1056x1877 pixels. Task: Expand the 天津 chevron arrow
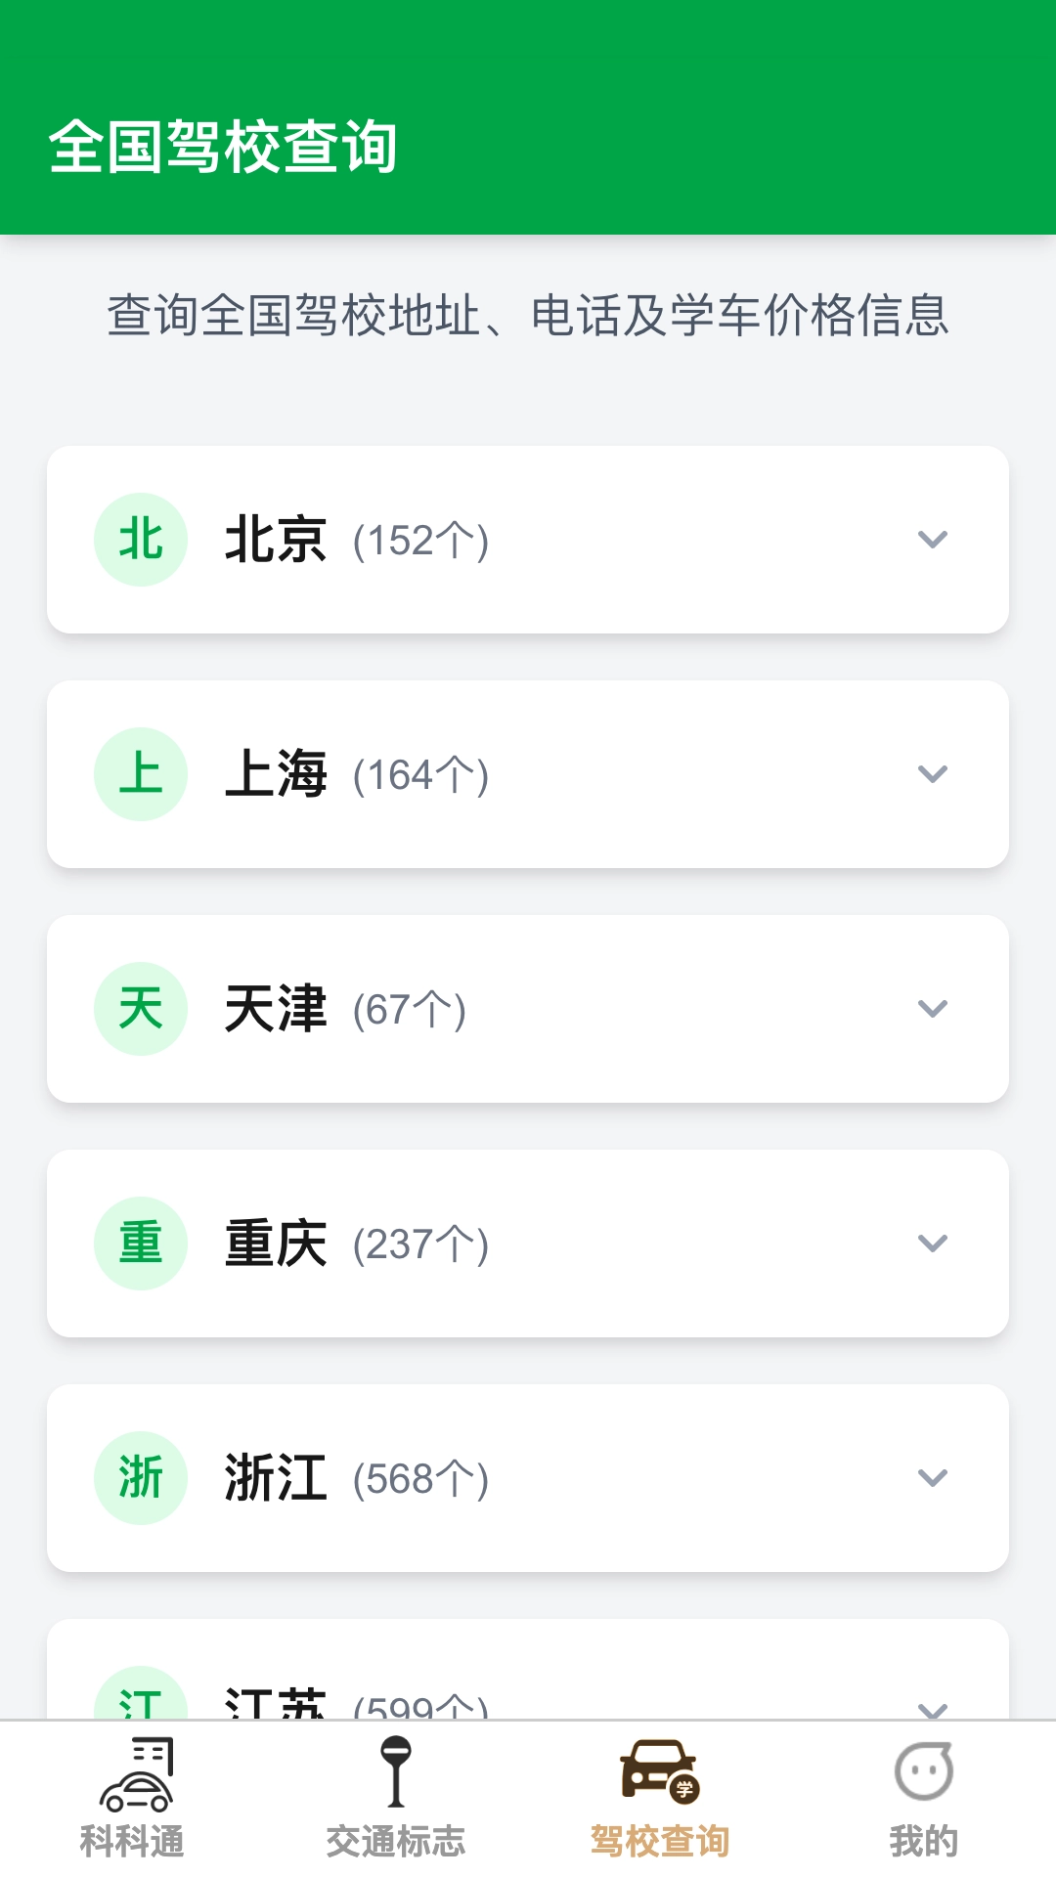933,1009
